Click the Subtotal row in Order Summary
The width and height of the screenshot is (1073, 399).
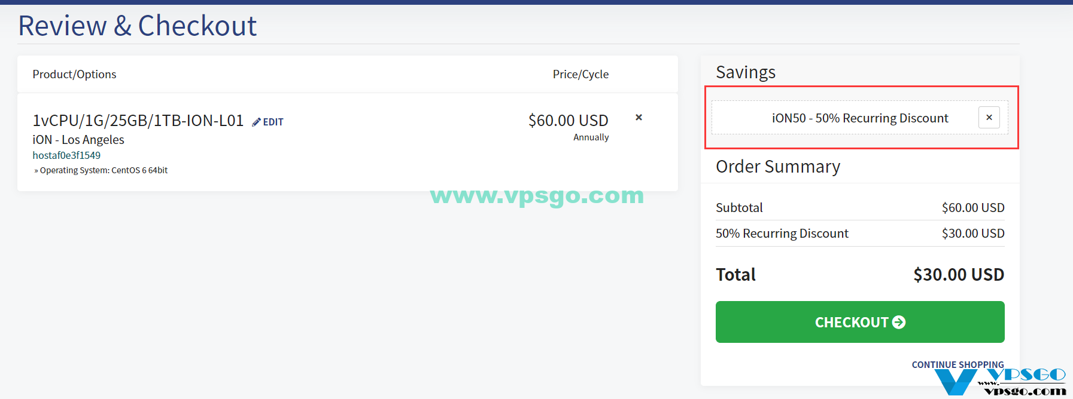tap(860, 208)
